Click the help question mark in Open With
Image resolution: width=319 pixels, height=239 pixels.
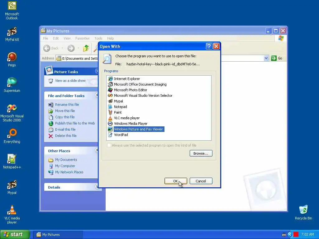(x=209, y=46)
